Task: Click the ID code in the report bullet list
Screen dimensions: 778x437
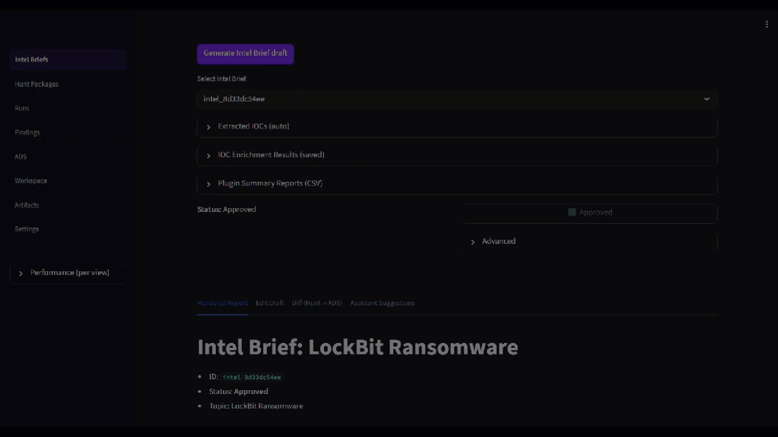Action: [252, 378]
